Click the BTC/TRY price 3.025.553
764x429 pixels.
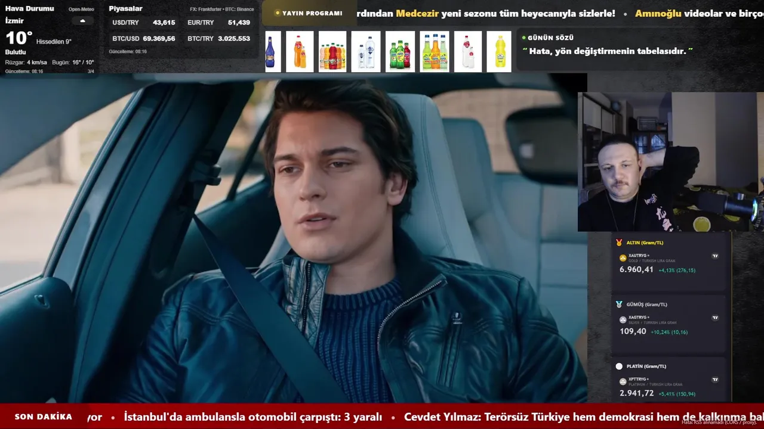(234, 39)
